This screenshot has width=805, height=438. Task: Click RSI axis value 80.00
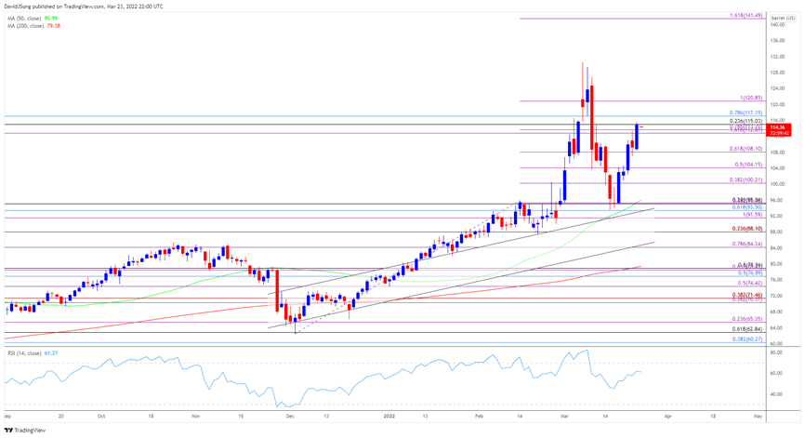coord(776,352)
